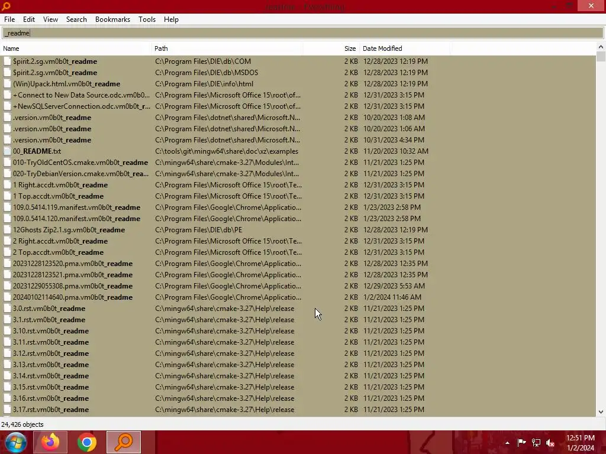Click path C:\tools\git\mingw64\share\doc\xz\examples
Screen dimensions: 606x454
227,151
